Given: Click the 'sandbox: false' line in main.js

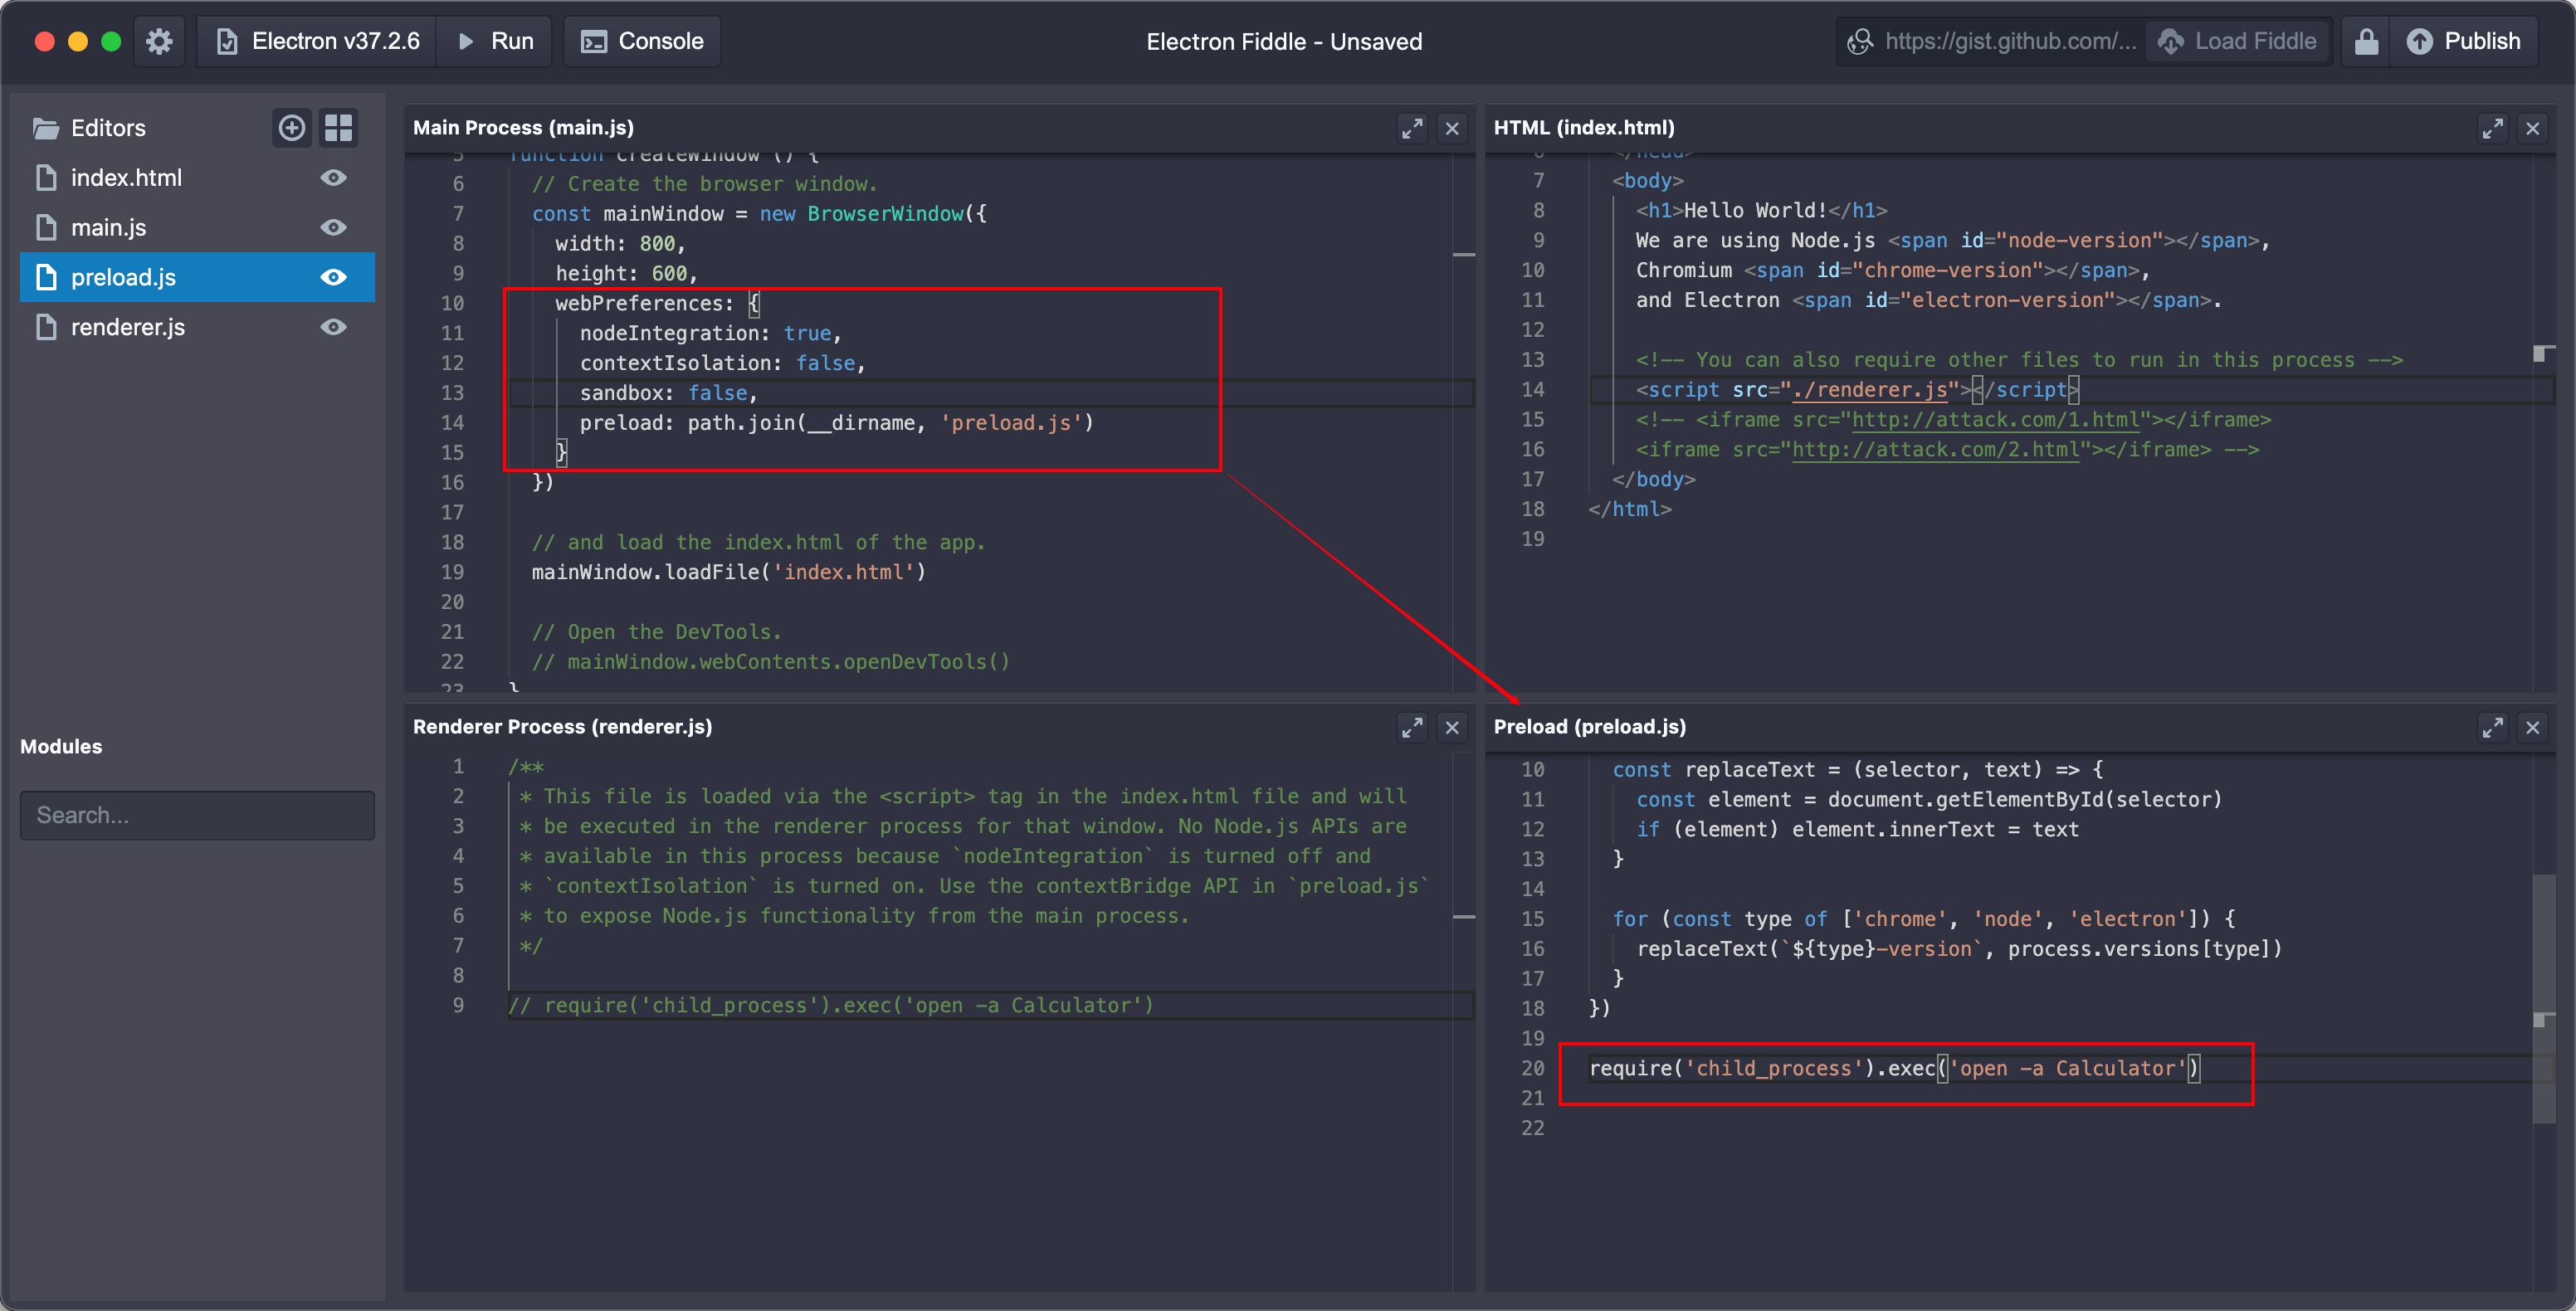Looking at the screenshot, I should pyautogui.click(x=668, y=393).
